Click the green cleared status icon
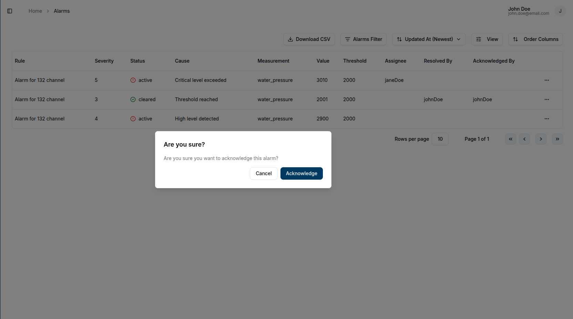The width and height of the screenshot is (573, 319). pyautogui.click(x=133, y=99)
